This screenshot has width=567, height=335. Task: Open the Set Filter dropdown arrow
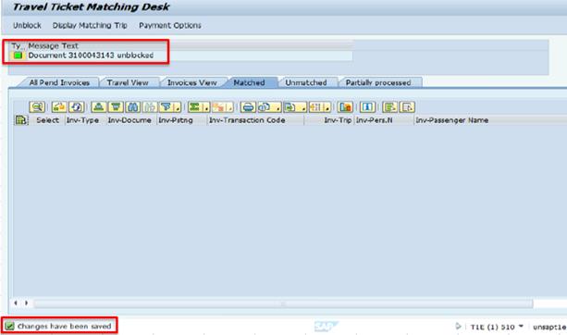click(x=178, y=107)
